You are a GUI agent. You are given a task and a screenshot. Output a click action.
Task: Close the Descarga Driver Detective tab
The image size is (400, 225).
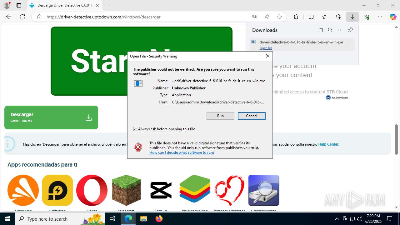pyautogui.click(x=97, y=5)
